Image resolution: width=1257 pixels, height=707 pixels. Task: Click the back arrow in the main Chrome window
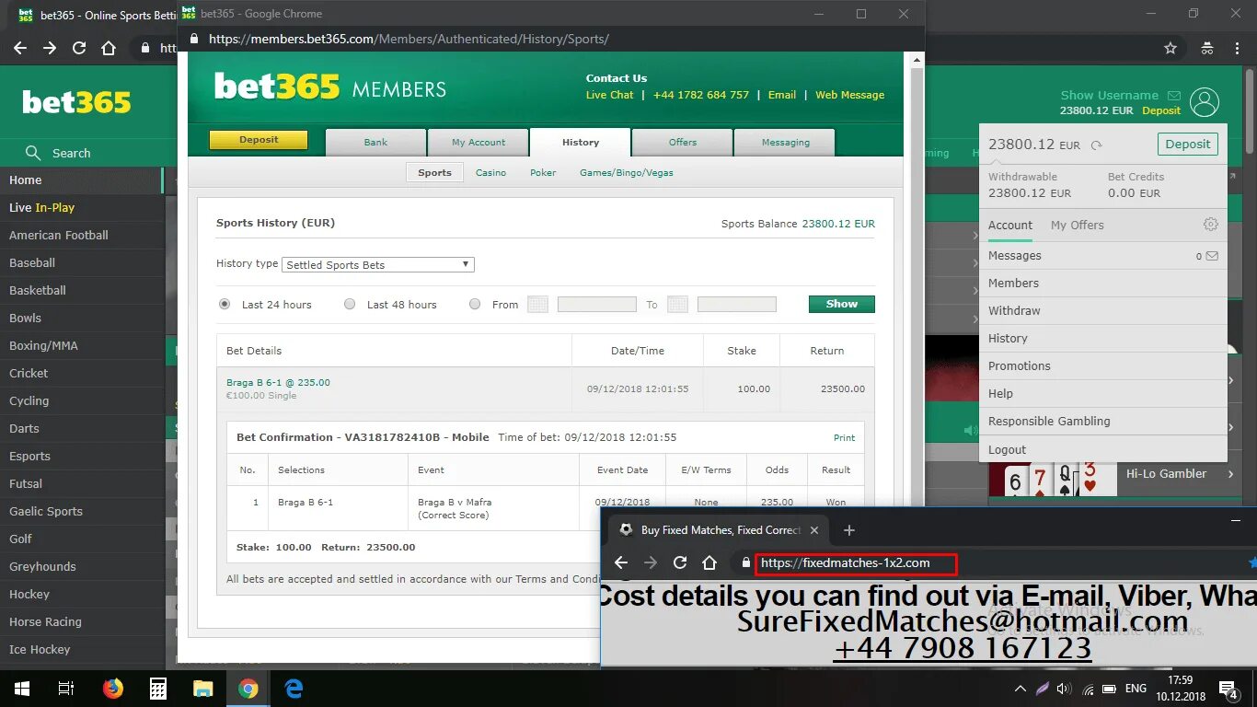[20, 48]
